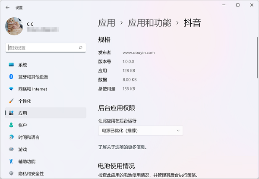The image size is (259, 179).
Task: Click the network Wi-Fi icon
Action: [11, 89]
